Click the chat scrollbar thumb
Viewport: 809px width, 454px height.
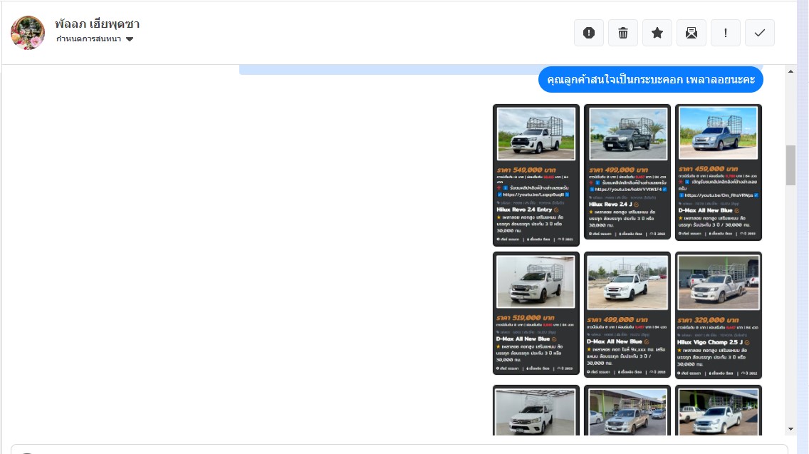click(790, 165)
